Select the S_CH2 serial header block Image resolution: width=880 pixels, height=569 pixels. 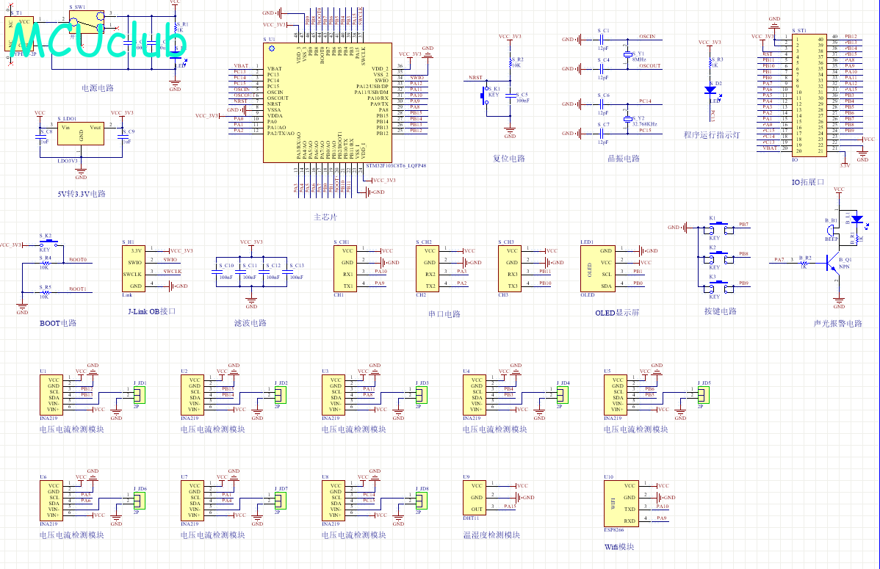[x=427, y=268]
